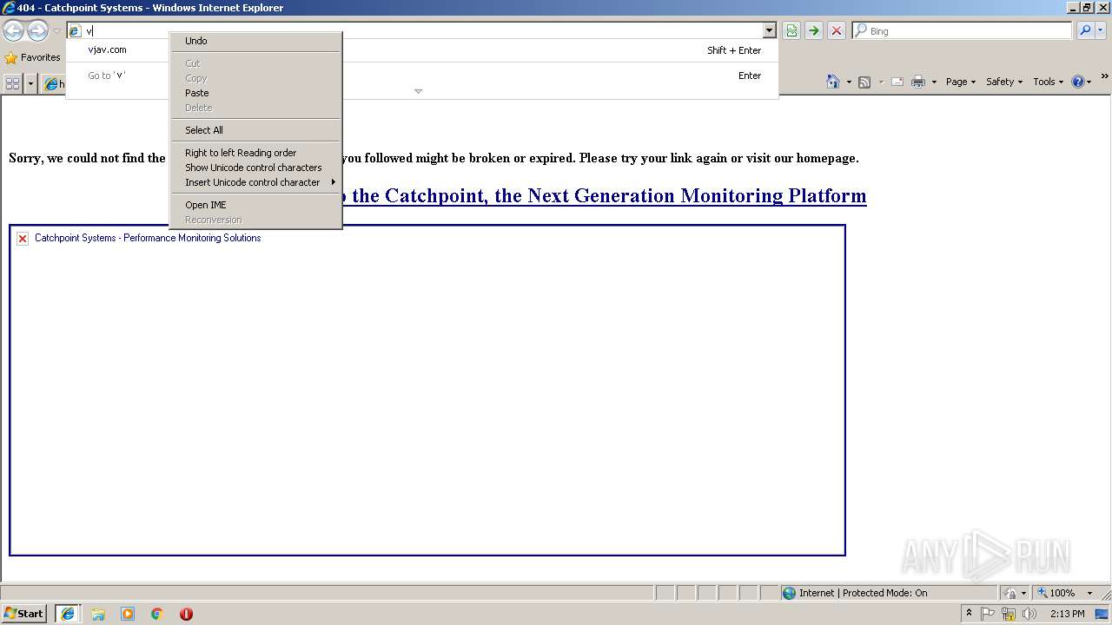Click the Back navigation arrow
The image size is (1112, 625).
[13, 31]
